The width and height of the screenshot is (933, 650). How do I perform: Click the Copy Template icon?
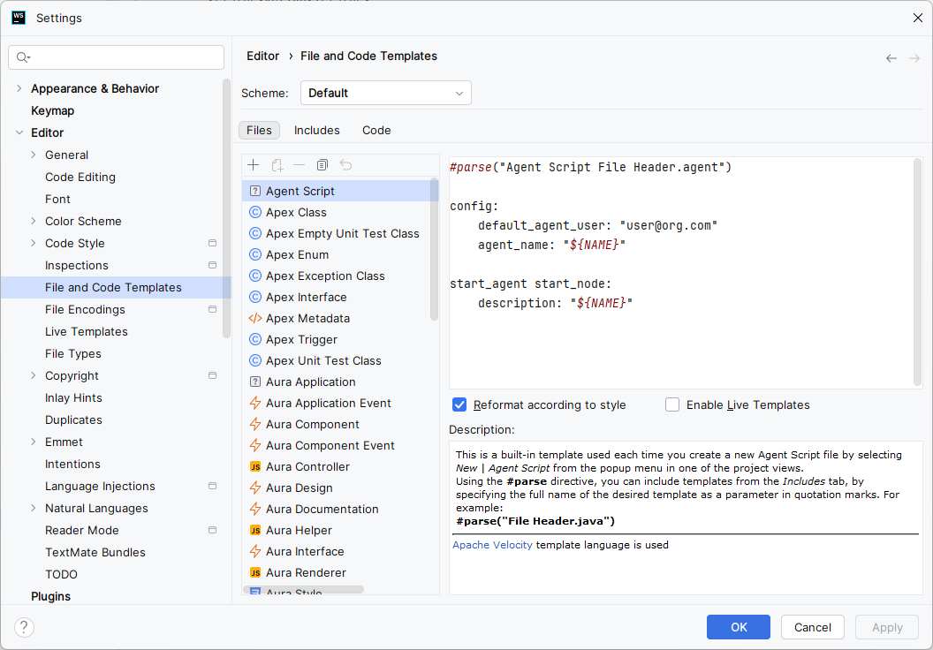[322, 165]
